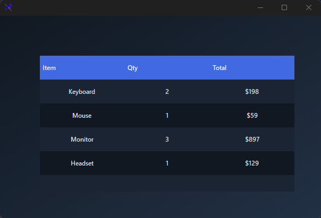
Task: Click the empty row below Headset
Action: [x=167, y=184]
